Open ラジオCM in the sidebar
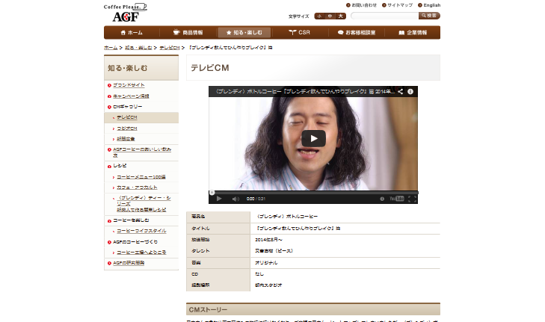This screenshot has width=545, height=322. (127, 129)
